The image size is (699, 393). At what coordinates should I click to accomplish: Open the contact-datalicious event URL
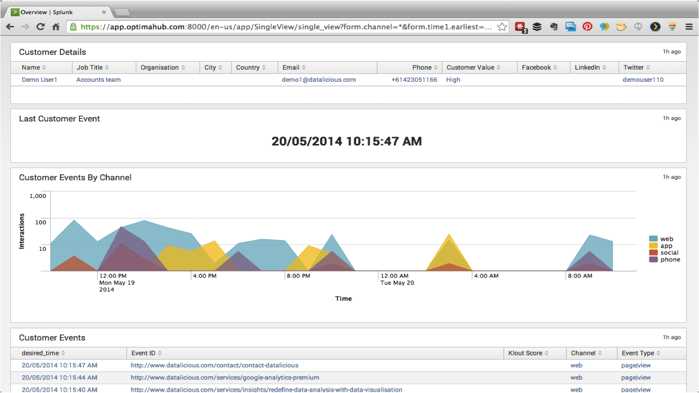(x=214, y=366)
